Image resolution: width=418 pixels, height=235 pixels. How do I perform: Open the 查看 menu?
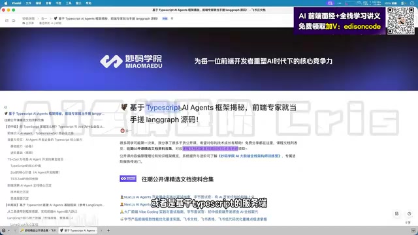click(x=48, y=3)
